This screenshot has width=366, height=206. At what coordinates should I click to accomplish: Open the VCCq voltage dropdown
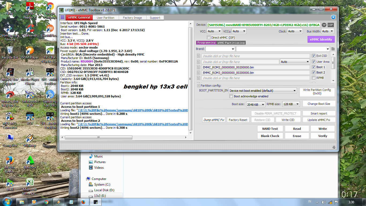click(x=239, y=31)
